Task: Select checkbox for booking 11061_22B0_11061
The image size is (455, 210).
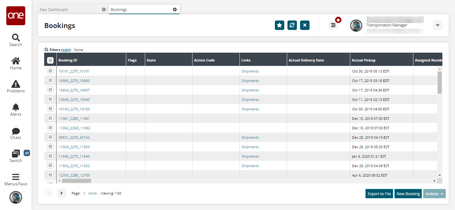Action: [x=50, y=118]
